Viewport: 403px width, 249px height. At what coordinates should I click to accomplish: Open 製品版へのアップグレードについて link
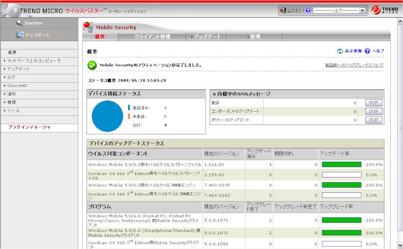354,65
